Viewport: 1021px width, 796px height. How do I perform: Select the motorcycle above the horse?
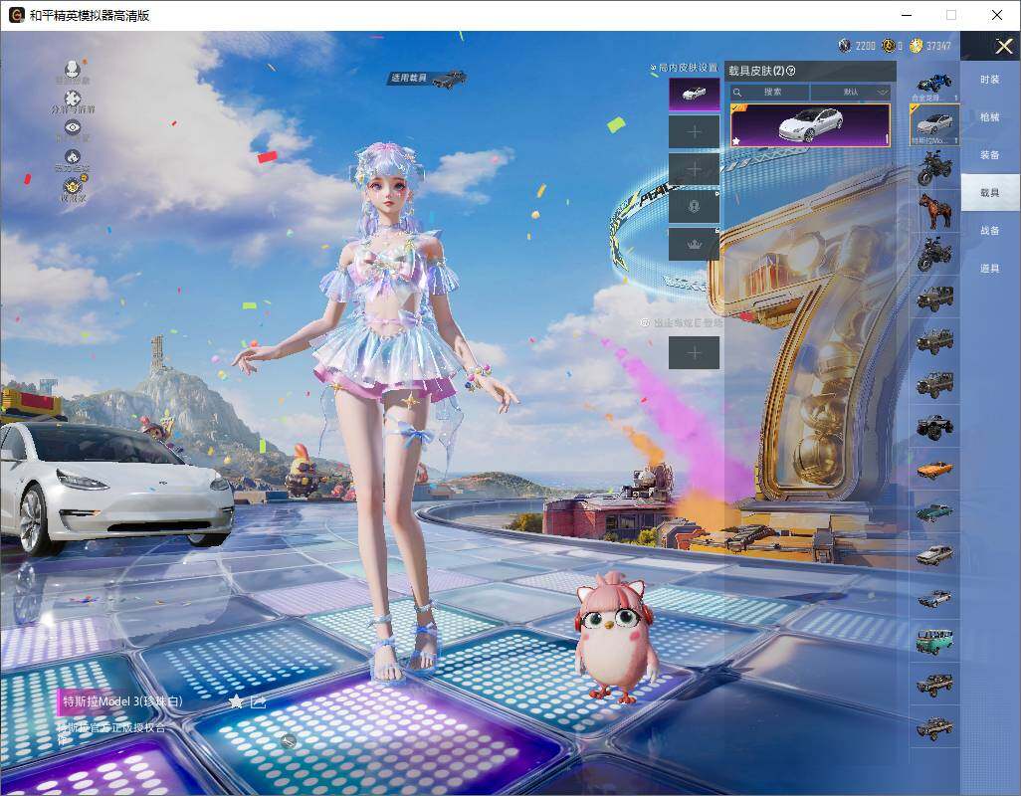point(934,168)
